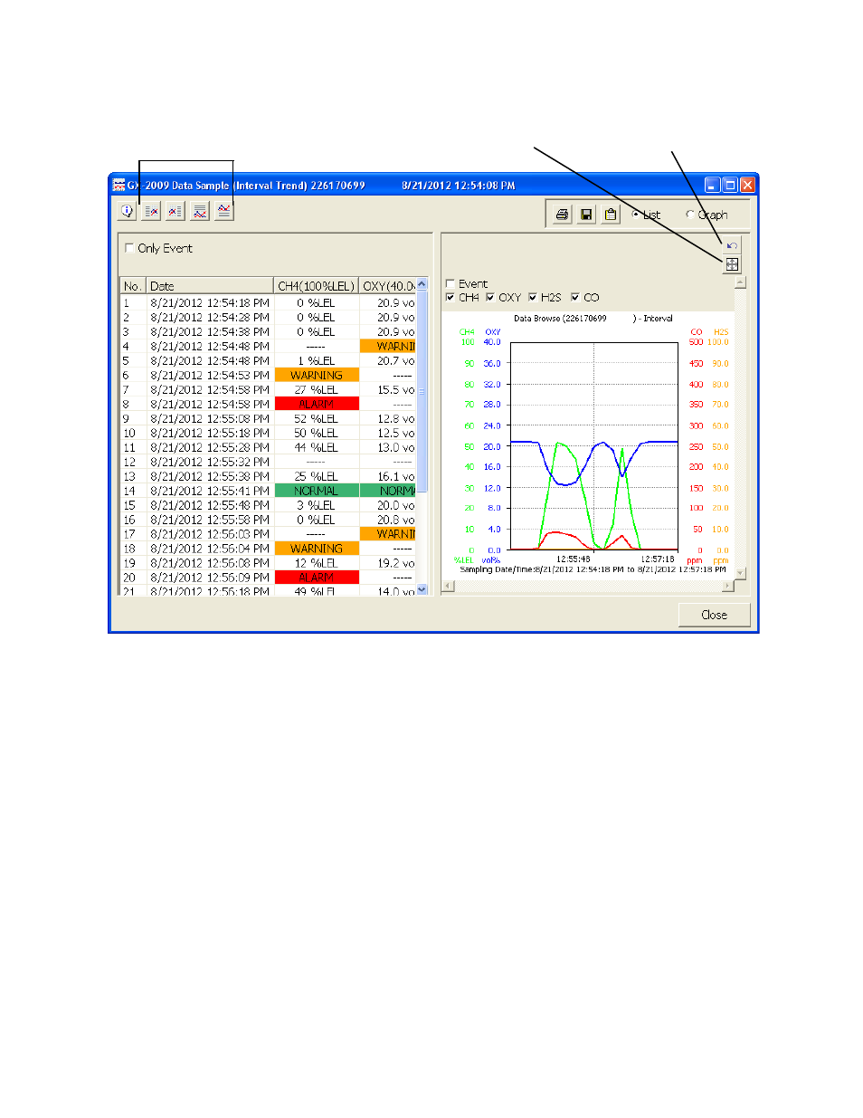Click the GX-2009 title bar application icon

click(x=119, y=185)
